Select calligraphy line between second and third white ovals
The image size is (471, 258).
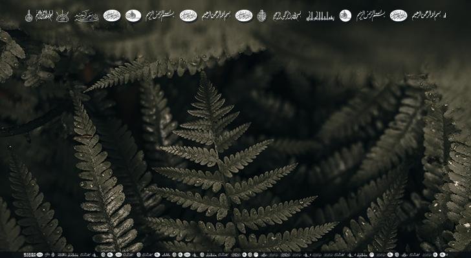point(159,15)
